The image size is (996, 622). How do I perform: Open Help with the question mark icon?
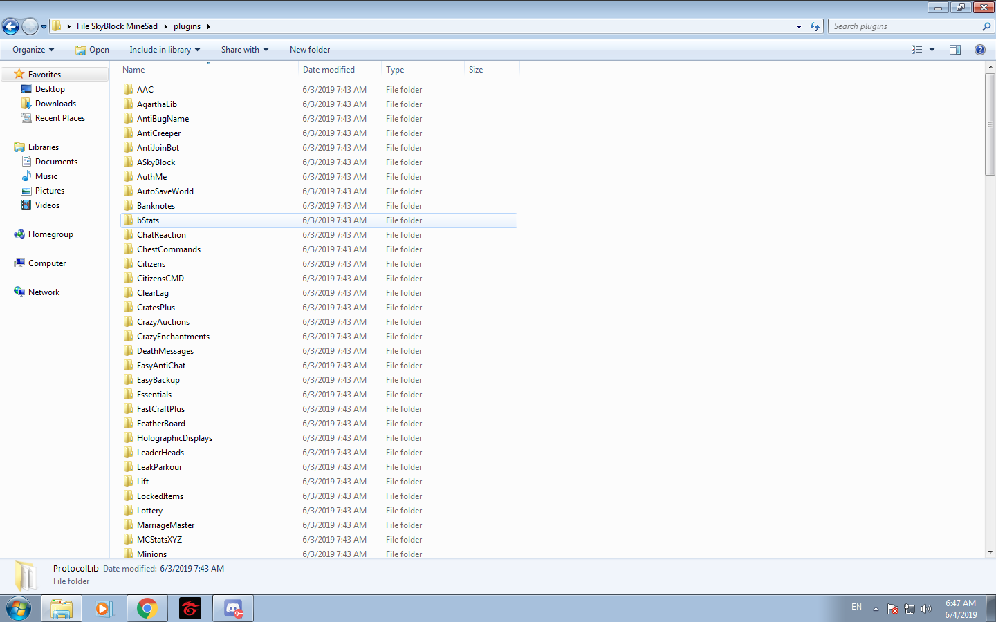click(x=979, y=50)
